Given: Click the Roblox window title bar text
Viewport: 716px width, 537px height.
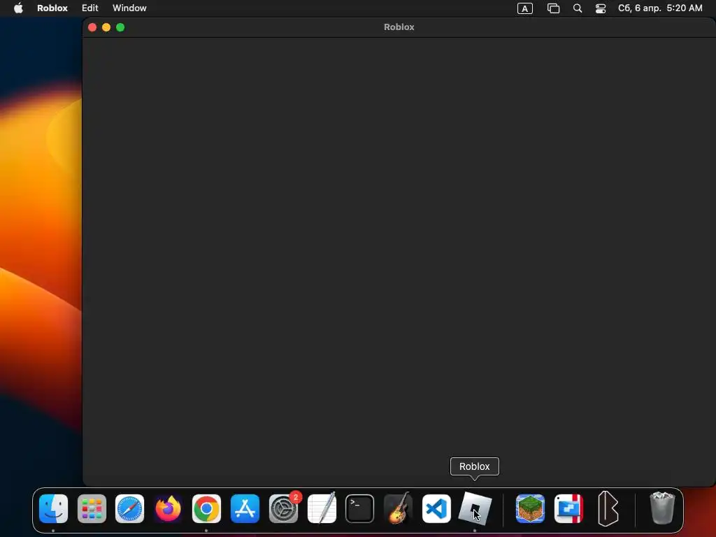Looking at the screenshot, I should point(399,27).
